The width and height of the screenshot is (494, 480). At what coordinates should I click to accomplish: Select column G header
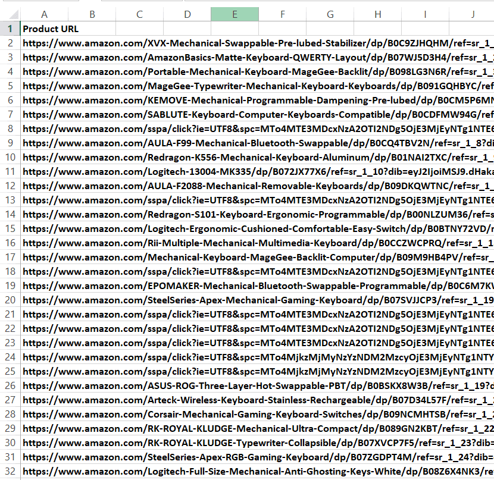[x=330, y=14]
